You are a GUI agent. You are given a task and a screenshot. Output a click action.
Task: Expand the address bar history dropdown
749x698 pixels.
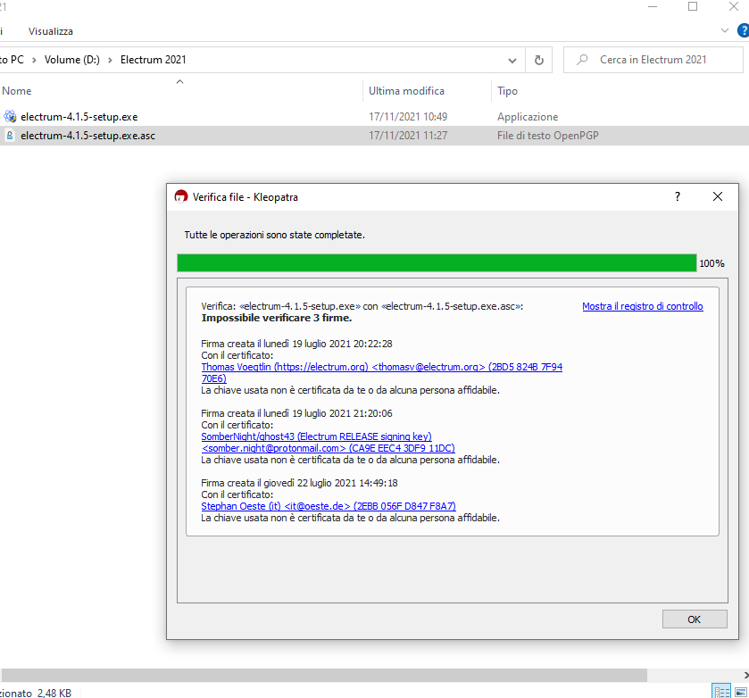(x=512, y=60)
